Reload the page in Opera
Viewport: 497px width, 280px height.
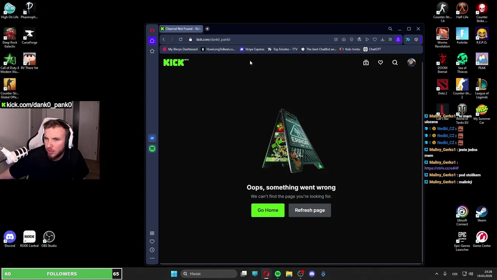tap(181, 39)
